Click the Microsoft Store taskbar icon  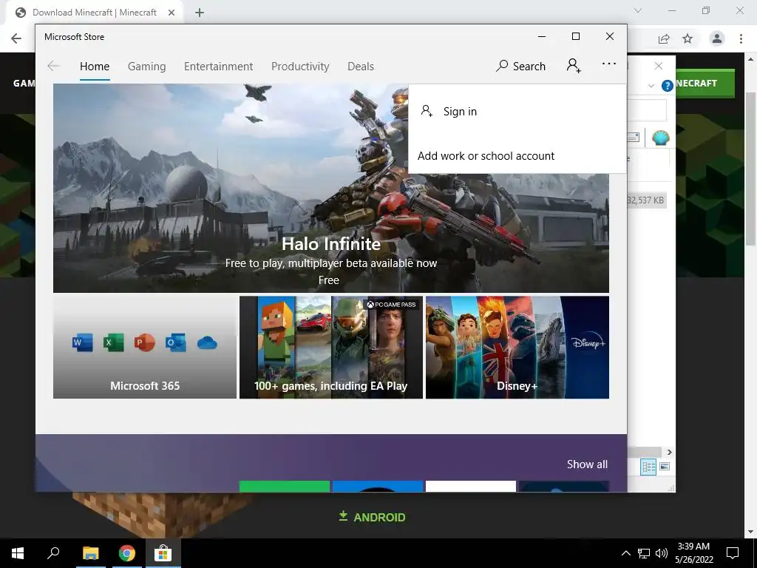coord(163,553)
